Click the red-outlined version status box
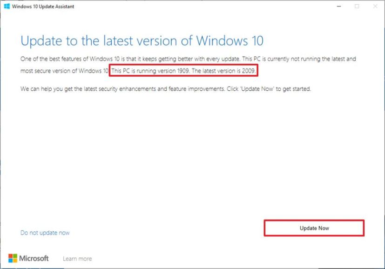Screen dimensions: 385x269 184,71
